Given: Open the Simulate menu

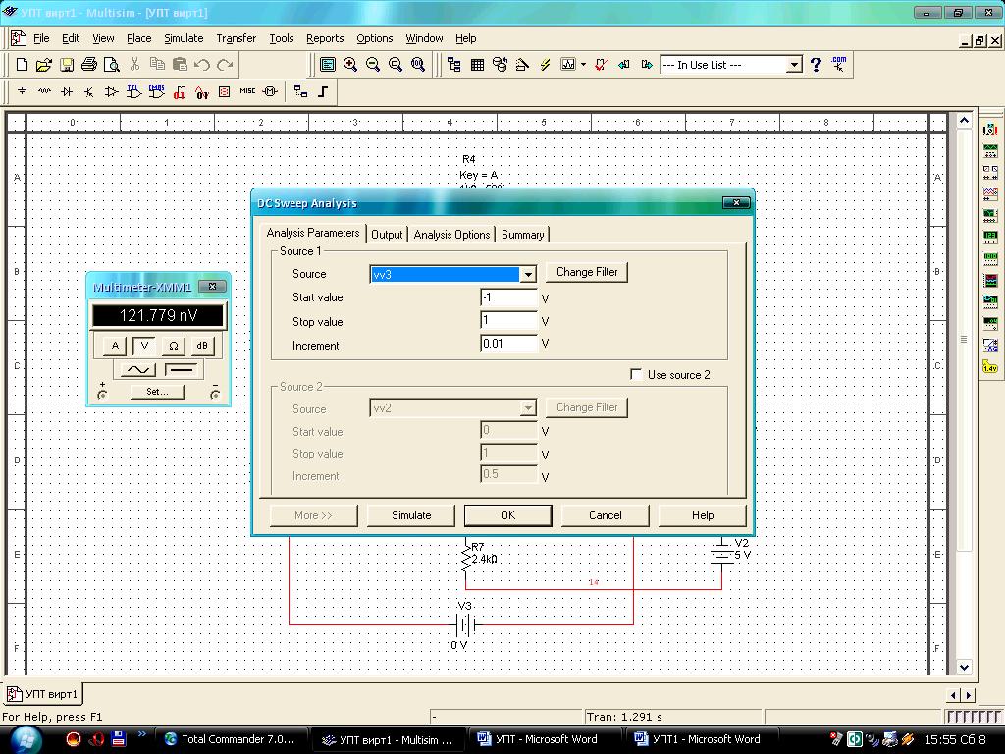Looking at the screenshot, I should pyautogui.click(x=184, y=38).
